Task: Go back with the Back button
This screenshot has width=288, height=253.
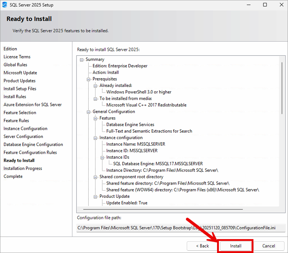Action: [202, 246]
